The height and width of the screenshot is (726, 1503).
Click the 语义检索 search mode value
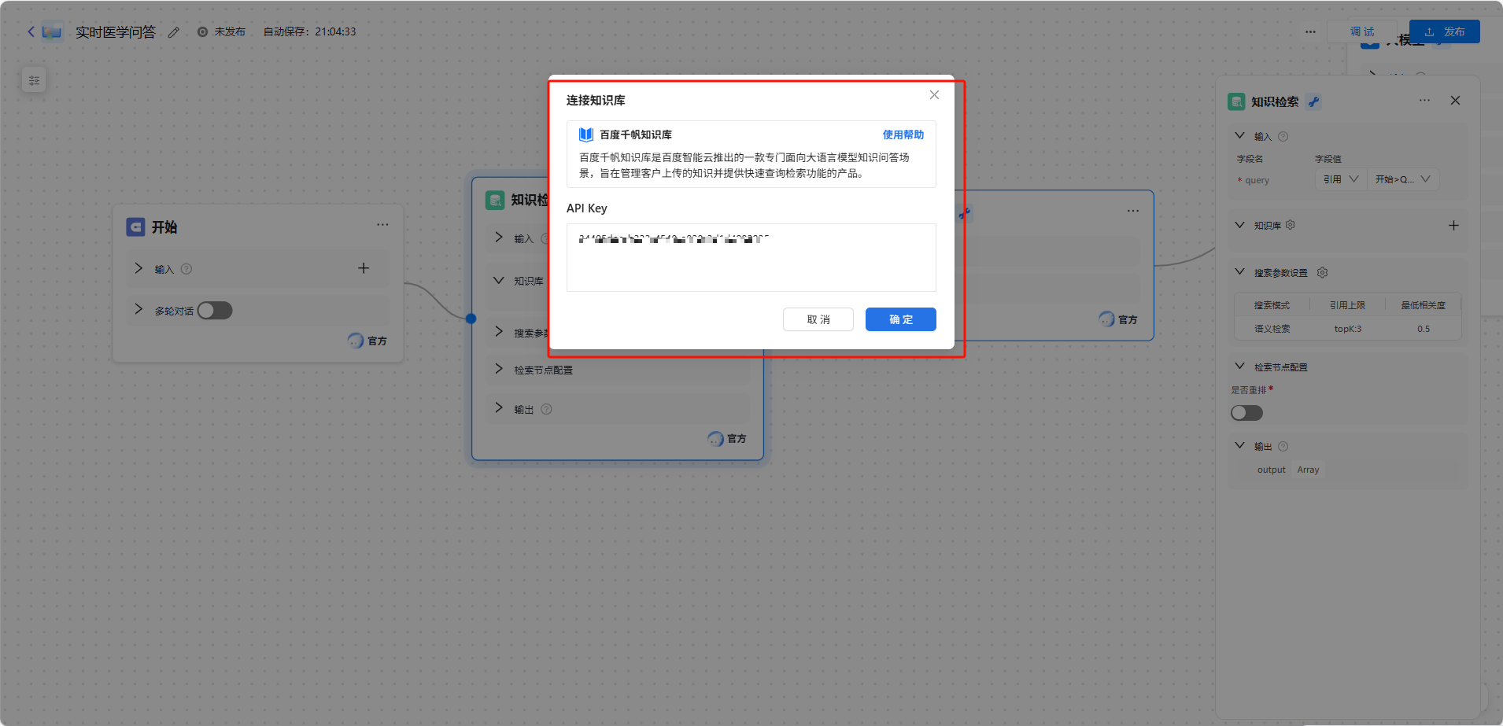coord(1272,329)
